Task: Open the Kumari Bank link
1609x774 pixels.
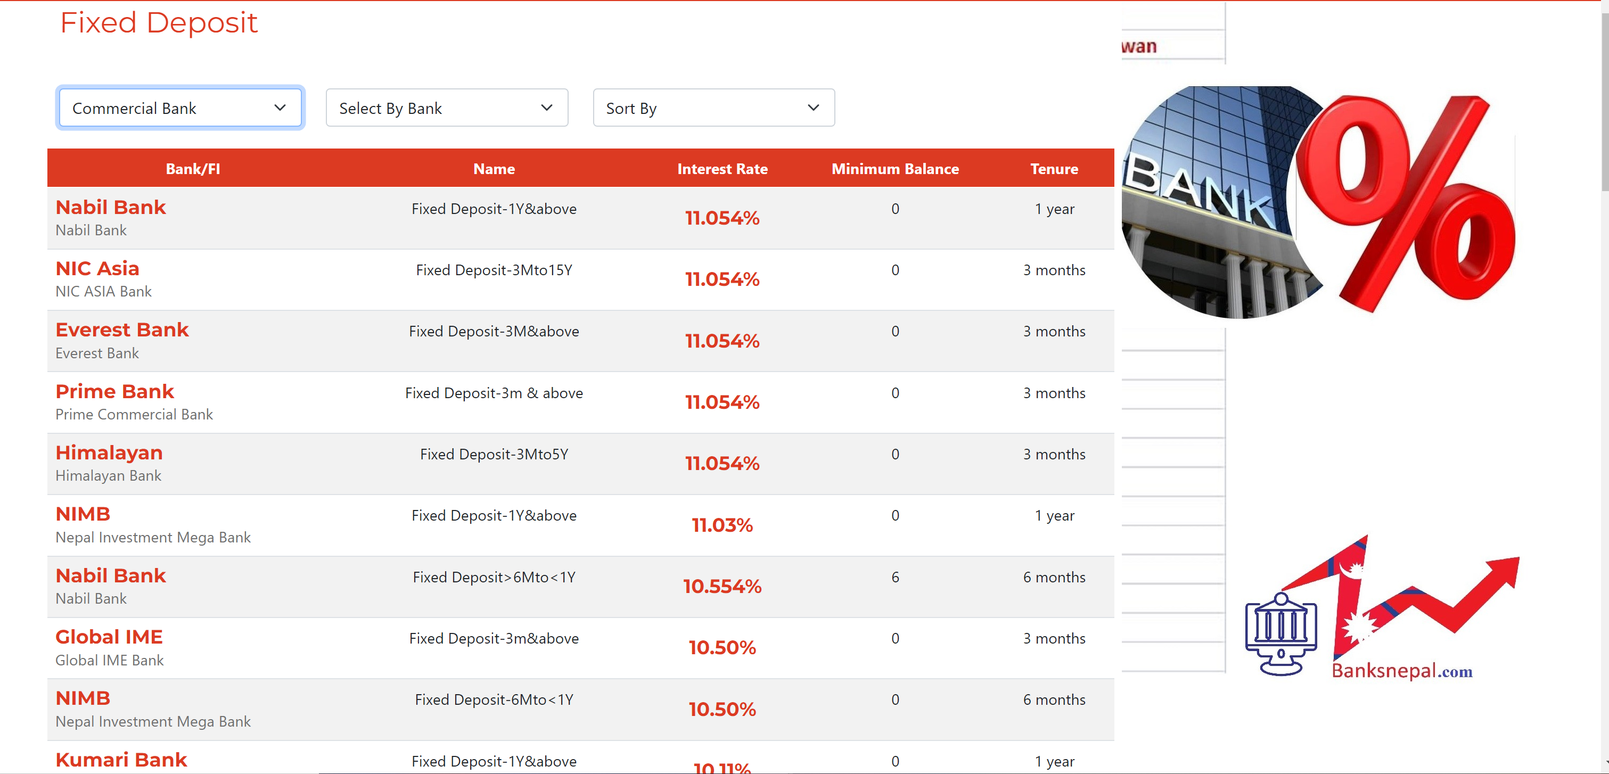Action: pos(121,760)
